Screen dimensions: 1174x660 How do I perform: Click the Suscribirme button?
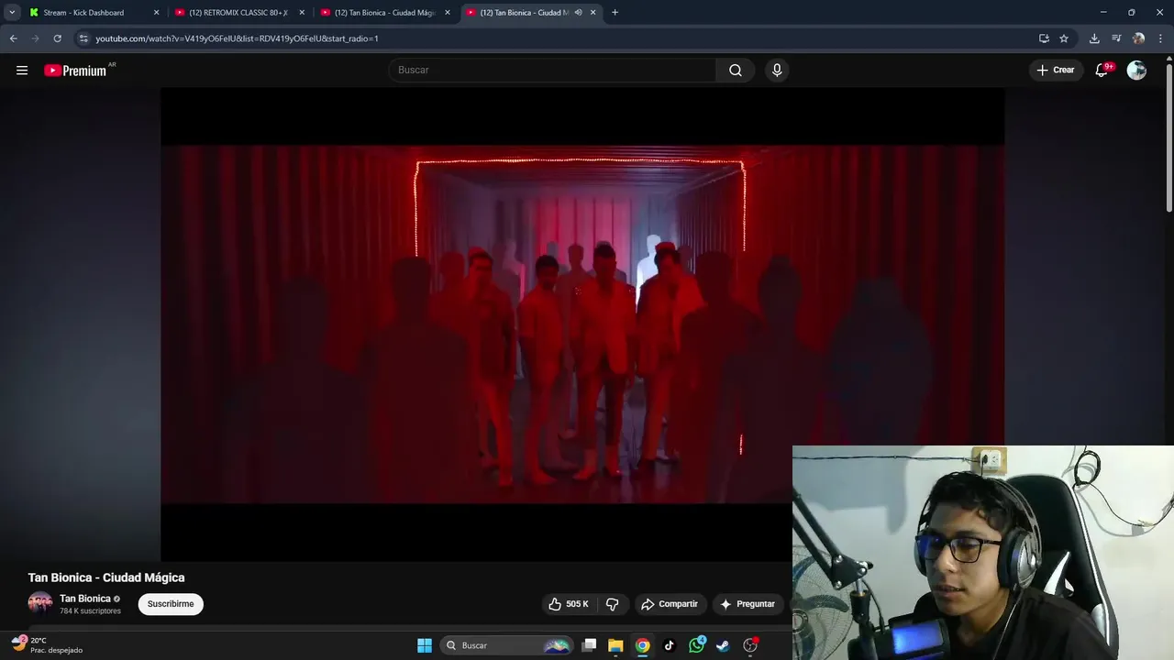[x=171, y=604]
